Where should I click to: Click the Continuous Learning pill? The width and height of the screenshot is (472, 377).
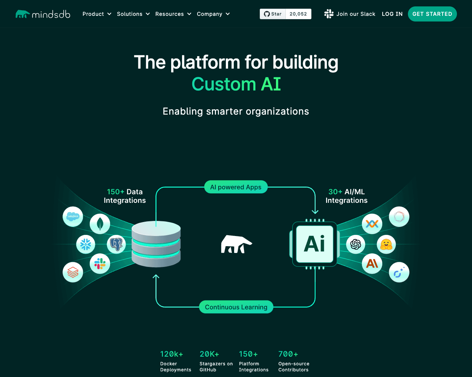[236, 307]
